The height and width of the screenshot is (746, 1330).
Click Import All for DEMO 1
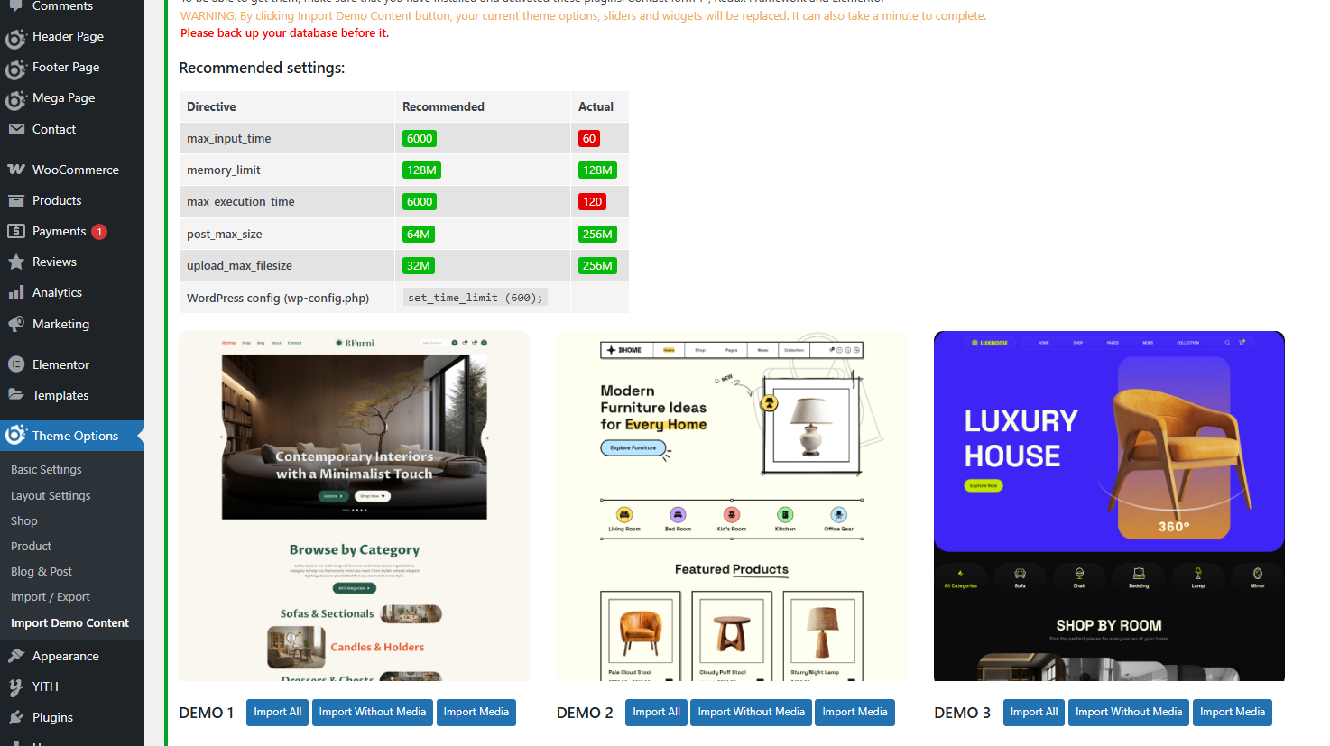277,712
